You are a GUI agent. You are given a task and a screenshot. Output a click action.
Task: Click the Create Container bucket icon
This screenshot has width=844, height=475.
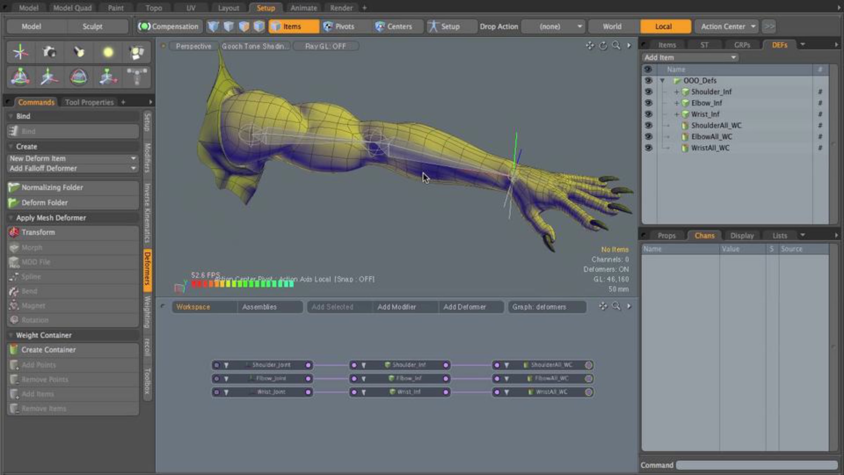pos(14,349)
